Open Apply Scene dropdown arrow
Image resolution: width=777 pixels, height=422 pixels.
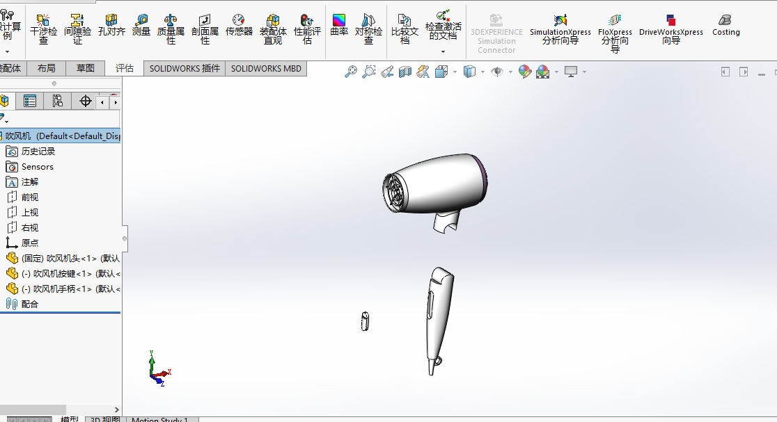[x=556, y=72]
